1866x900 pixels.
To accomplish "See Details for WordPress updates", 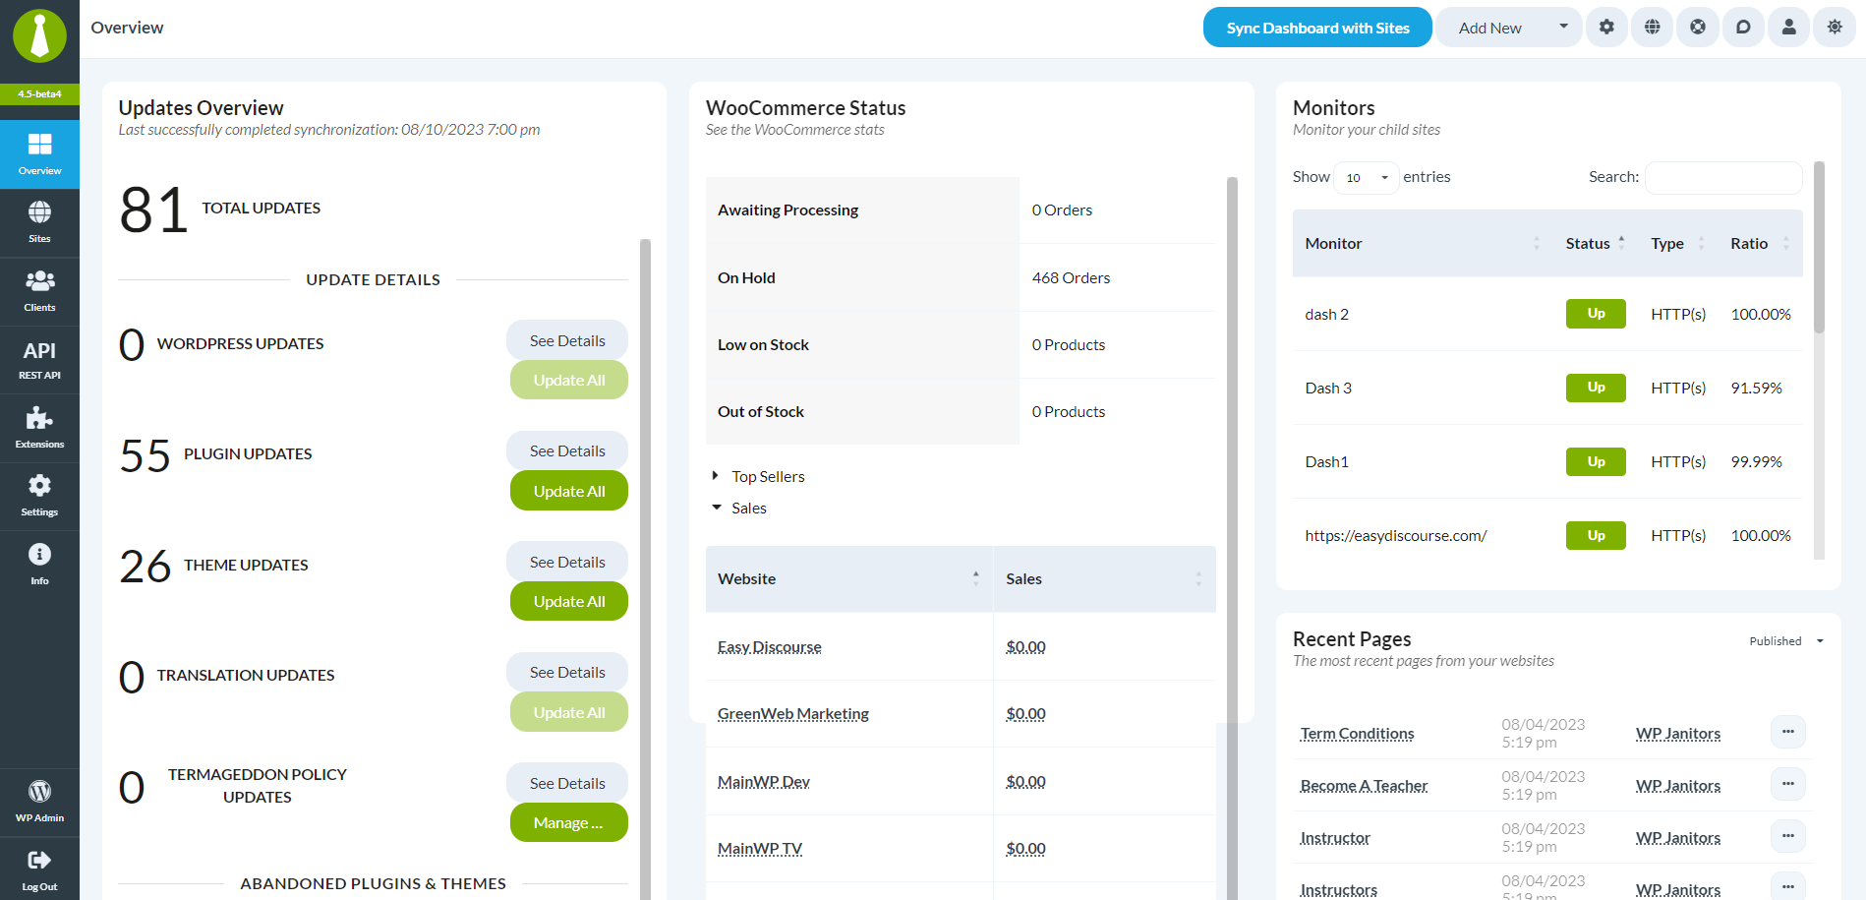I will click(567, 340).
